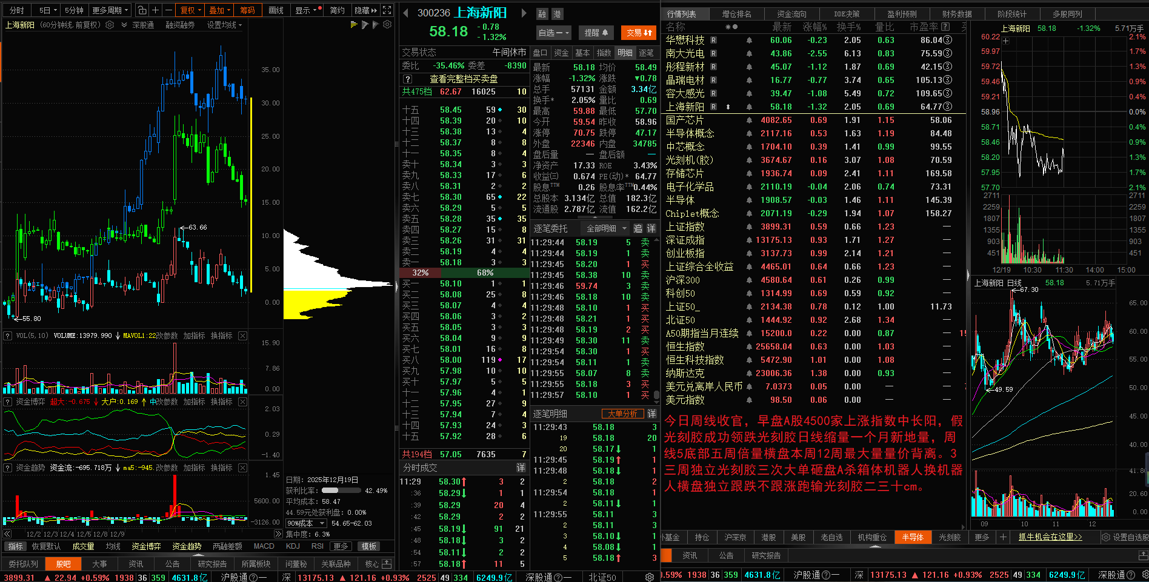
Task: Close the 资金博弈 indicator subpanel
Action: point(242,402)
